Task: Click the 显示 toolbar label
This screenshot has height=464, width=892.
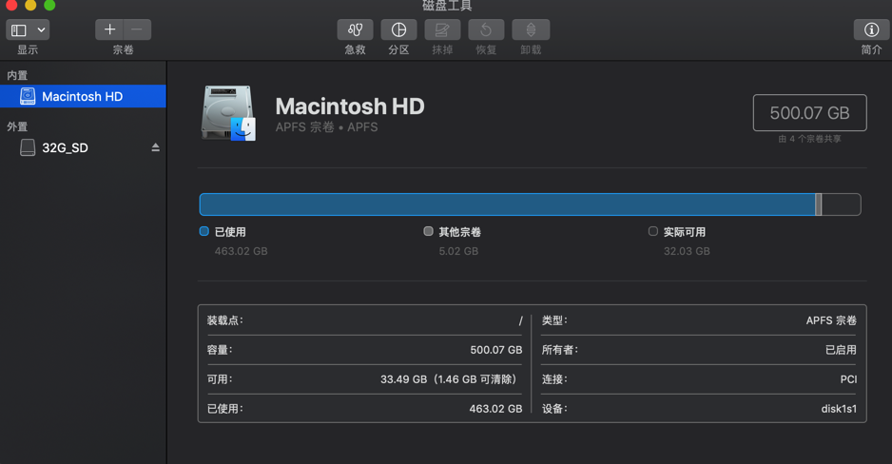Action: (28, 50)
